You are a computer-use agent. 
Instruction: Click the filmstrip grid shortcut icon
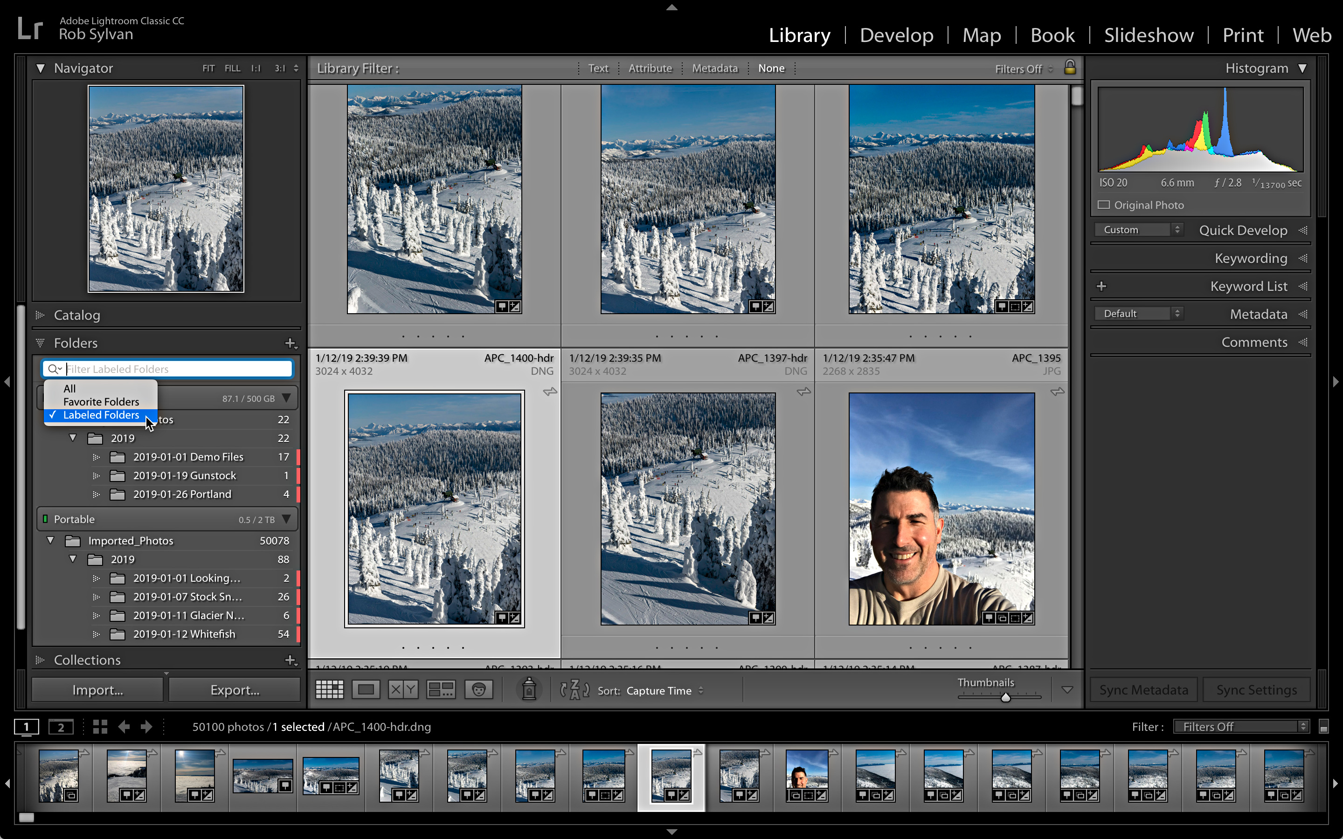(x=100, y=727)
